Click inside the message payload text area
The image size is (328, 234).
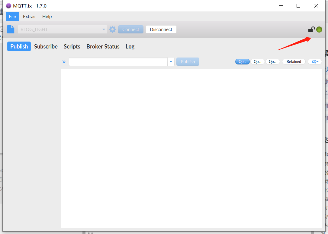pyautogui.click(x=191, y=148)
